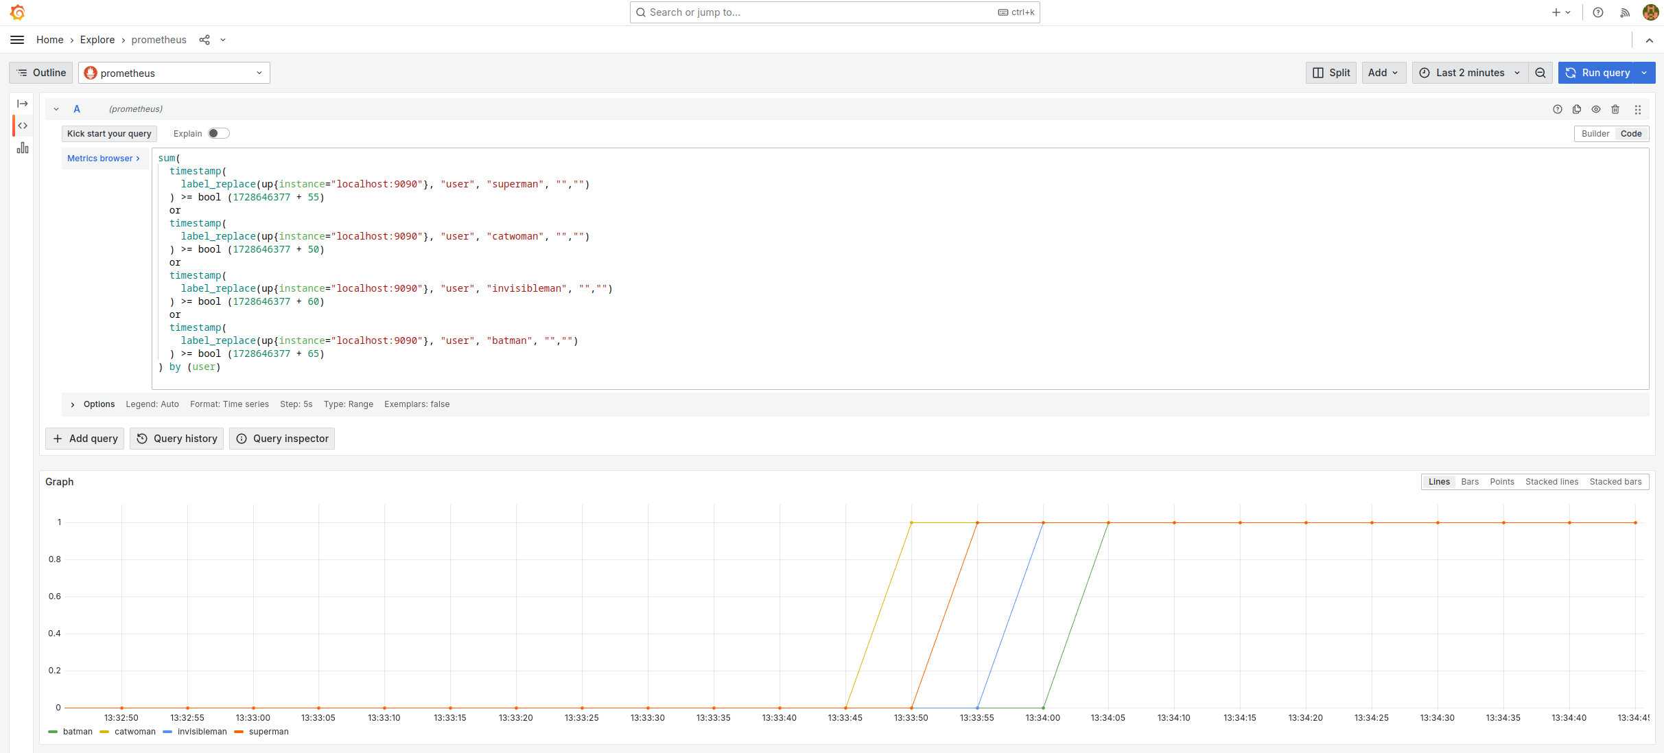The width and height of the screenshot is (1664, 753).
Task: Select the Bars graph style
Action: (1469, 482)
